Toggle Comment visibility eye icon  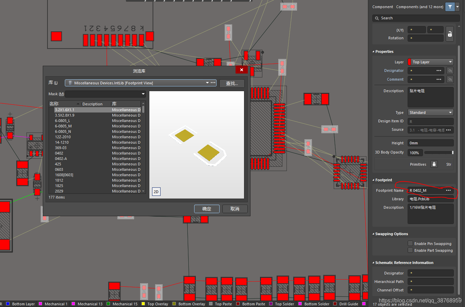450,79
